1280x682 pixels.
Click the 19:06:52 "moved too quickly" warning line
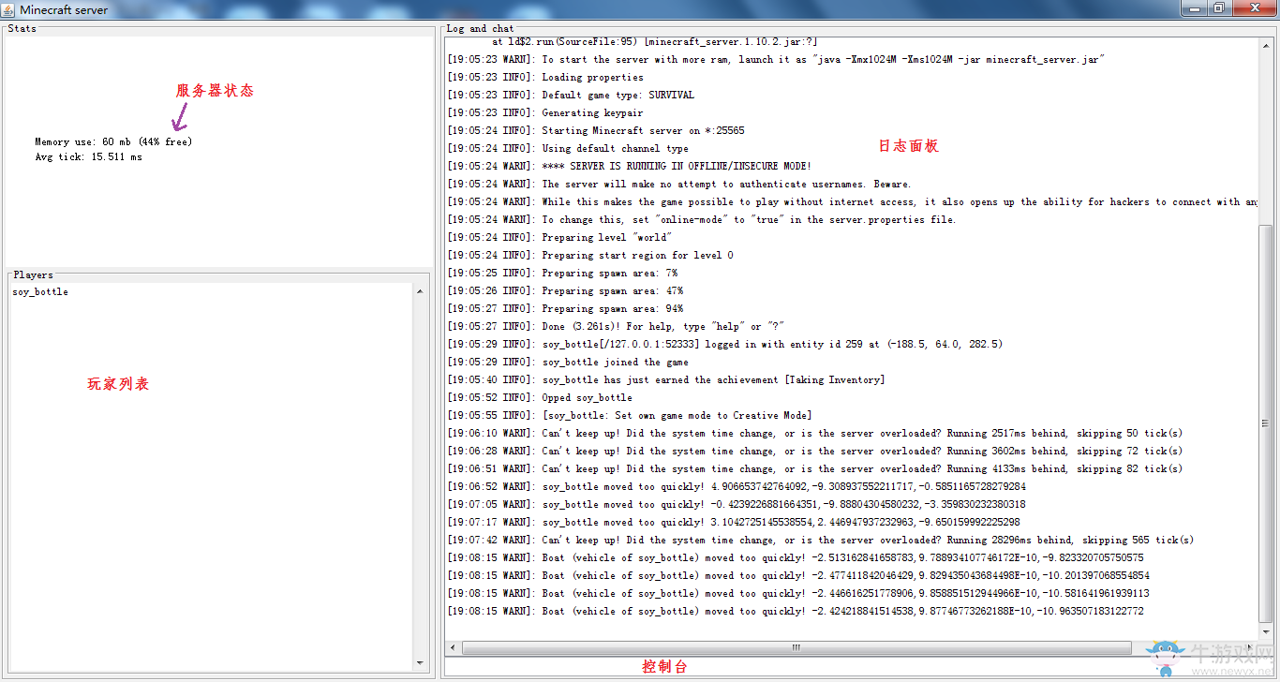point(737,487)
